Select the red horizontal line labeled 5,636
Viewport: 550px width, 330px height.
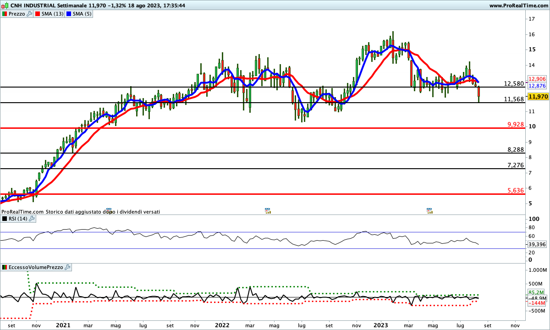(262, 194)
